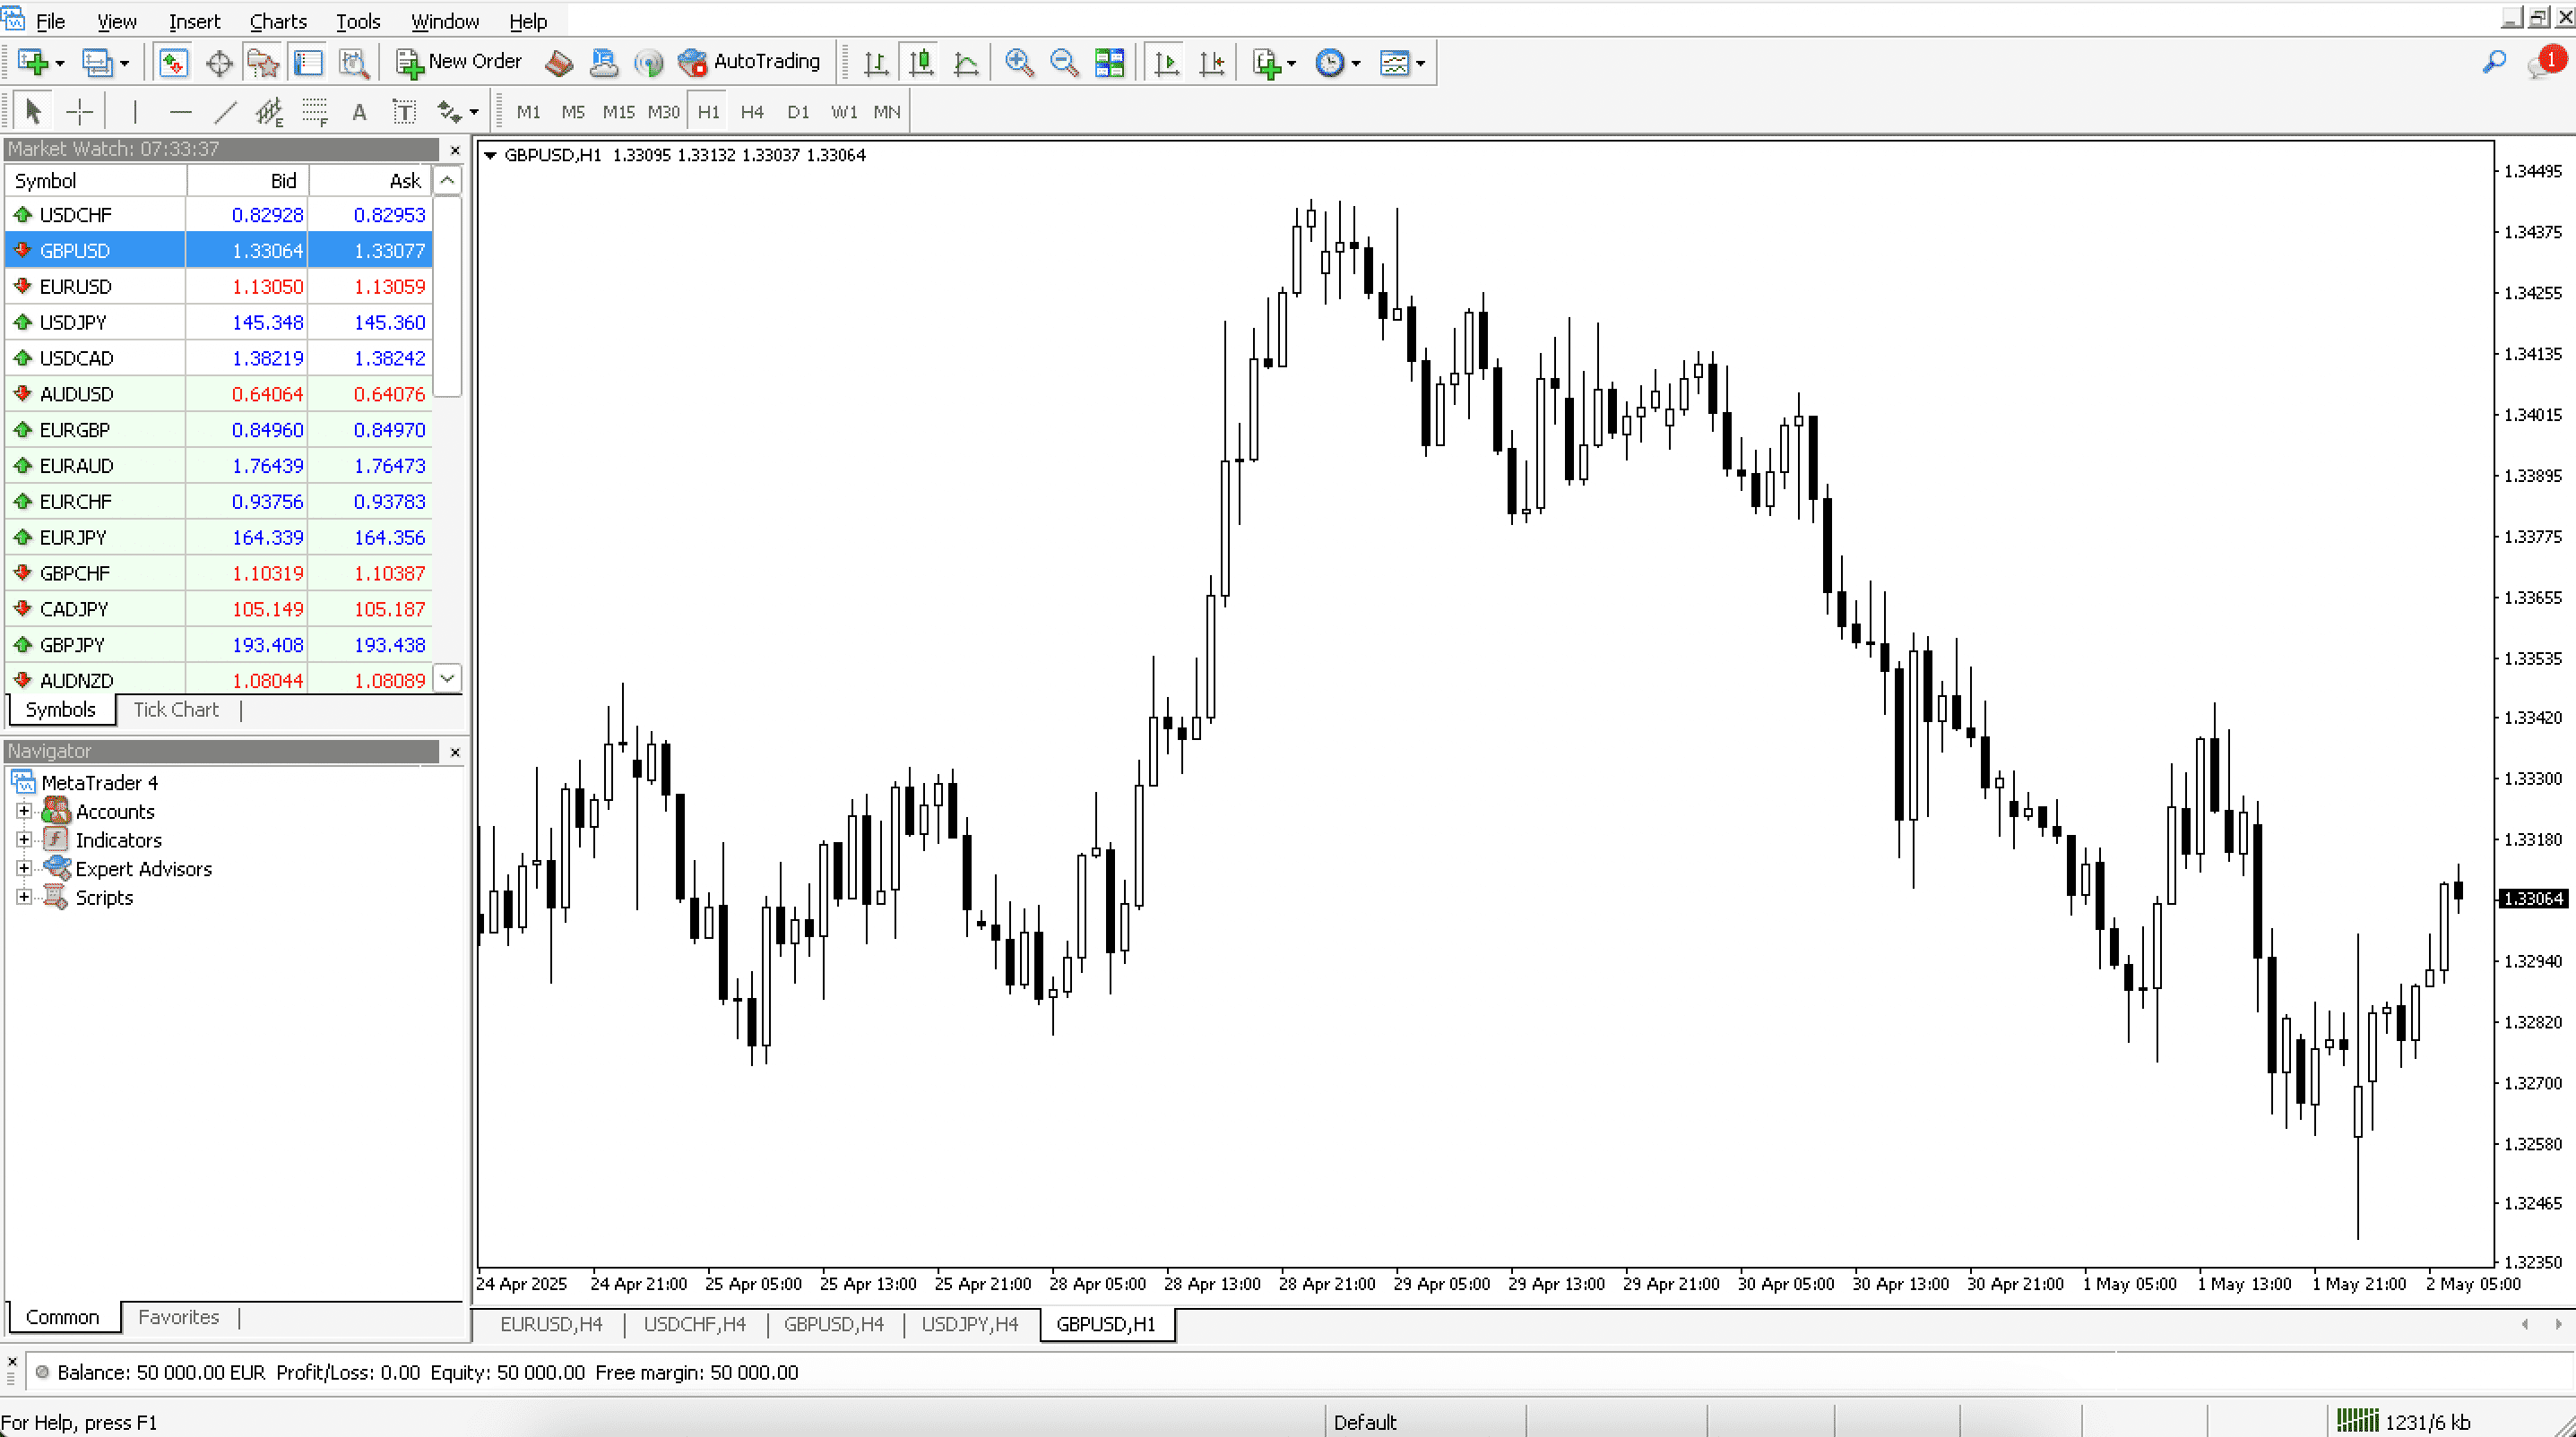The height and width of the screenshot is (1437, 2576).
Task: Toggle the Navigator window star icon
Action: 263,63
